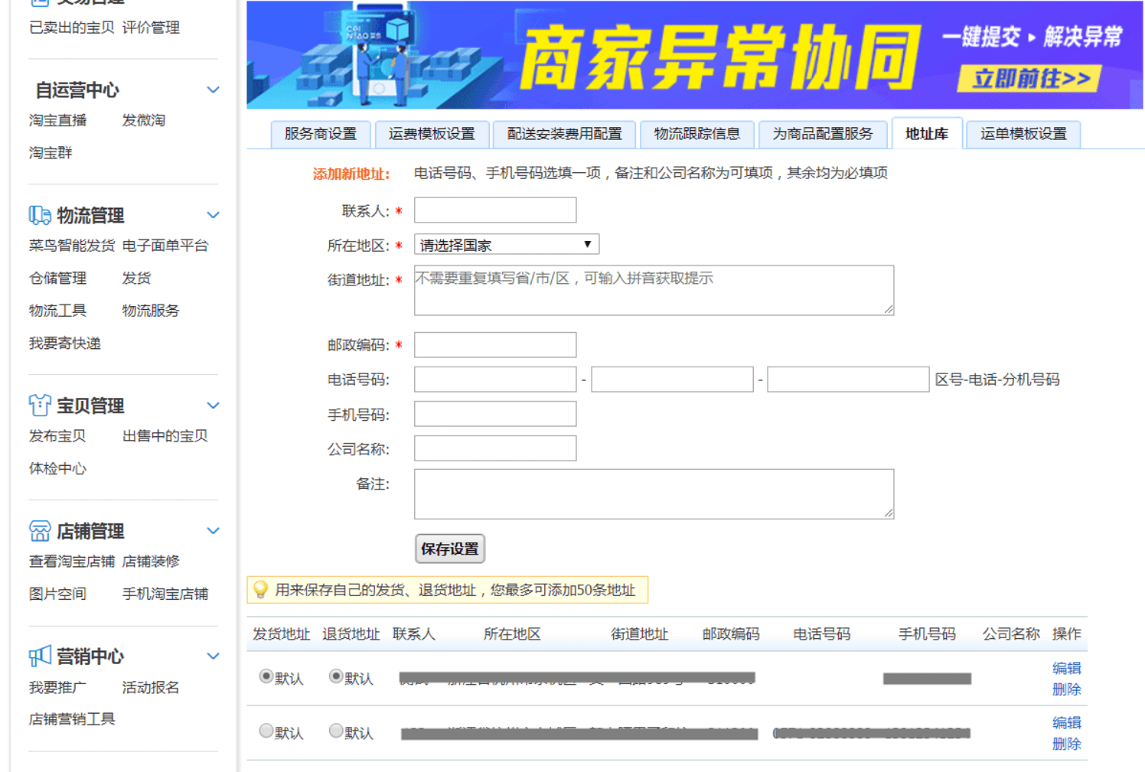Image resolution: width=1145 pixels, height=772 pixels.
Task: Click the 物流管理 truck icon
Action: 40,216
